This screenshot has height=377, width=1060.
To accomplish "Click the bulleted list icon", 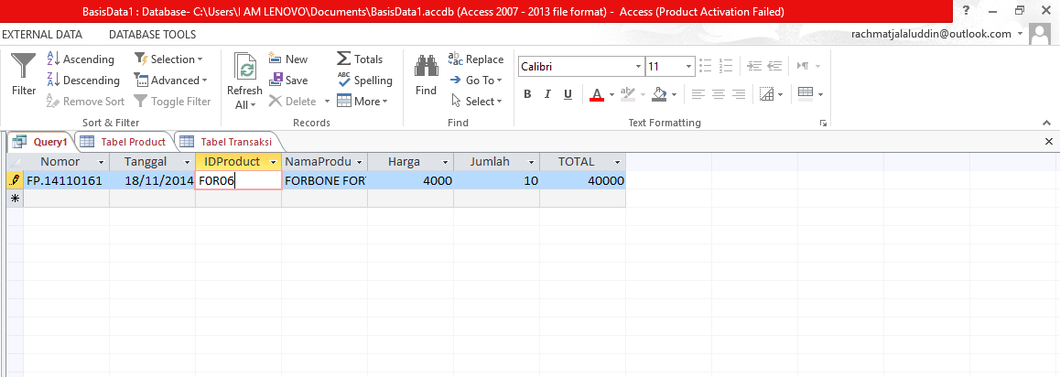I will click(x=706, y=66).
